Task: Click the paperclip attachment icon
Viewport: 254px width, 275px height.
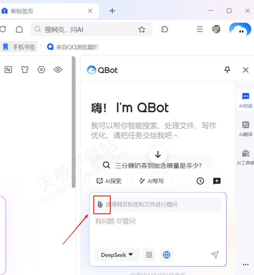Action: [100, 204]
